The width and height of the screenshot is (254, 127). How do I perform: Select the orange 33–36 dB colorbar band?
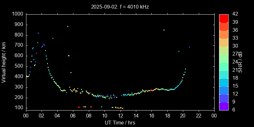tap(224, 34)
